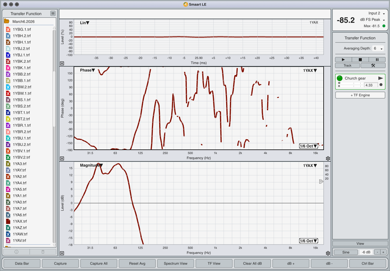The image size is (390, 271).
Task: Open the Averaging Depth dropdown
Action: [378, 49]
